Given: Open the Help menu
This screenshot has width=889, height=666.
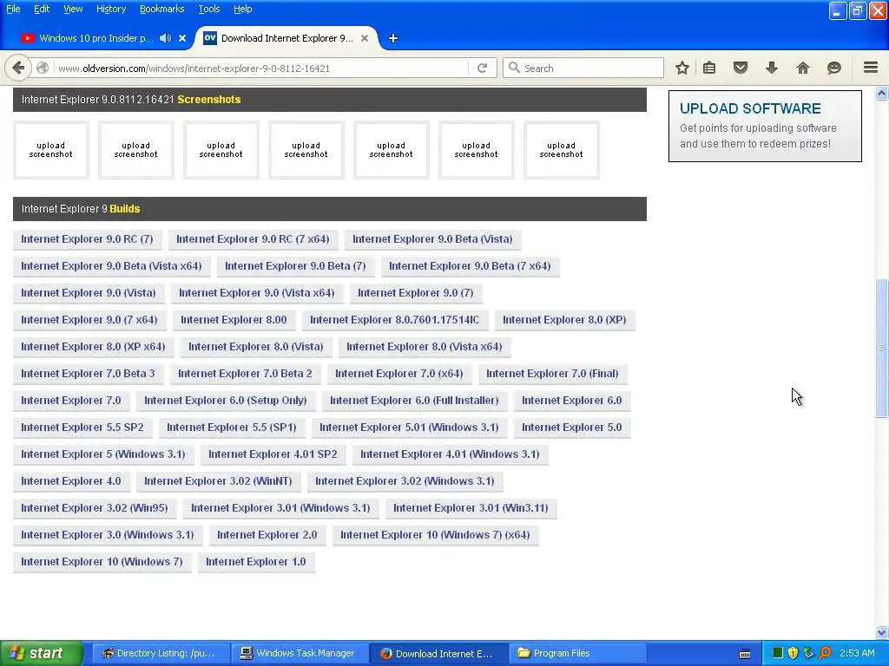Looking at the screenshot, I should pyautogui.click(x=243, y=9).
